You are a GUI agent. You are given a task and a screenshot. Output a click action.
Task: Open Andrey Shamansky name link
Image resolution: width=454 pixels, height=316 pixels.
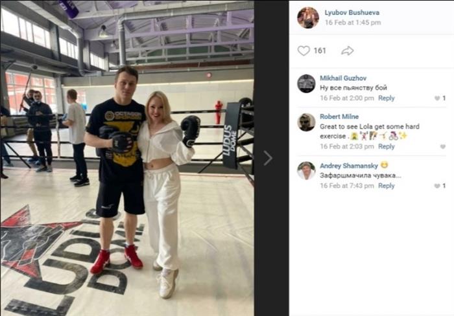click(349, 166)
